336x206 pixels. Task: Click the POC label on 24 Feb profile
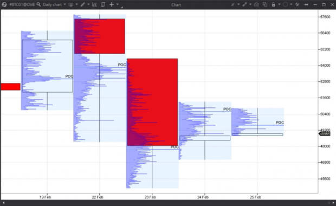pos(227,109)
